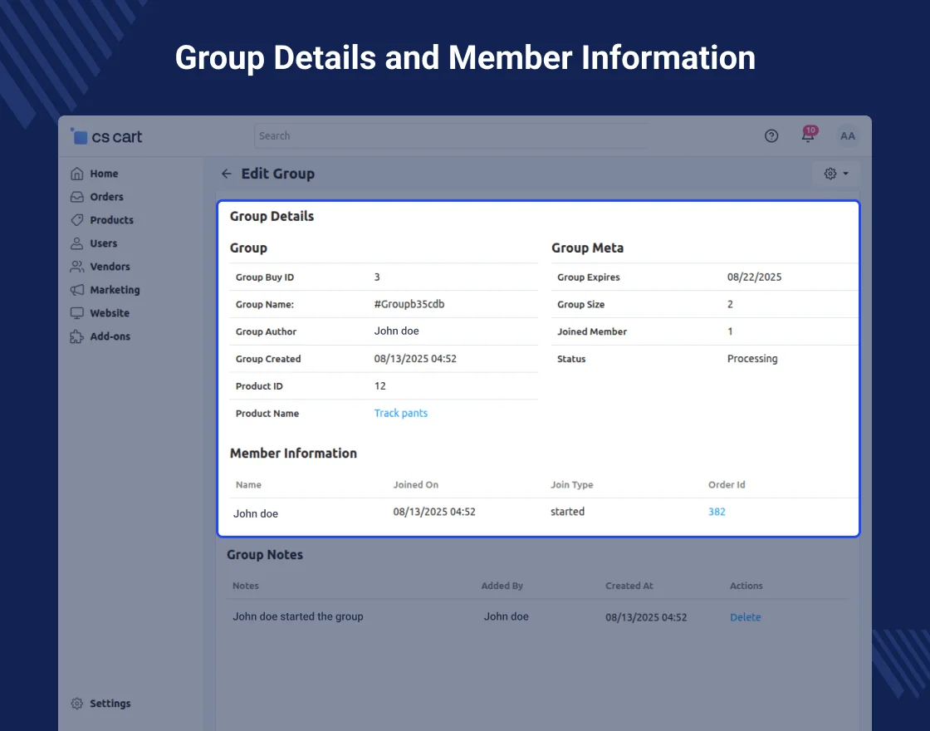The width and height of the screenshot is (930, 731).
Task: Click the Add-ons puzzle icon in sidebar
Action: 77,336
